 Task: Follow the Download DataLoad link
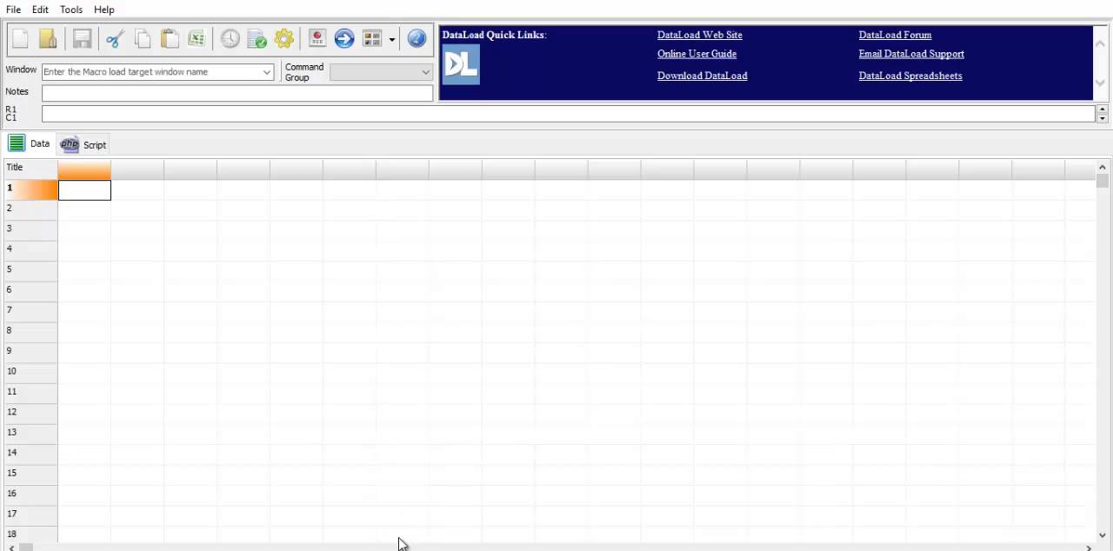coord(703,76)
